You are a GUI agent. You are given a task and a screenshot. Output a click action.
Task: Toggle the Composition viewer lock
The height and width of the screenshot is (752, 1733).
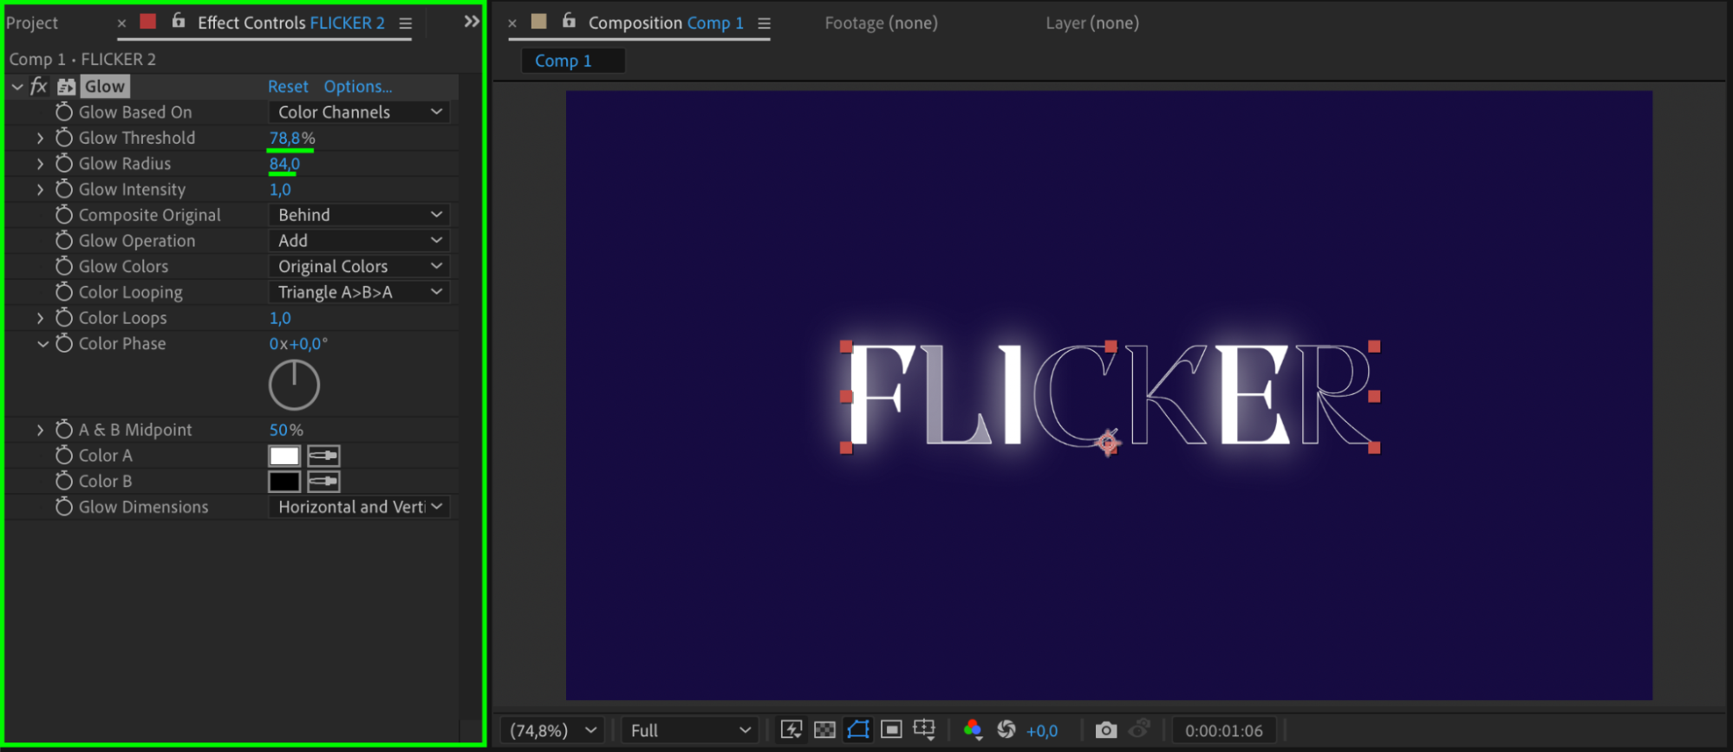569,21
